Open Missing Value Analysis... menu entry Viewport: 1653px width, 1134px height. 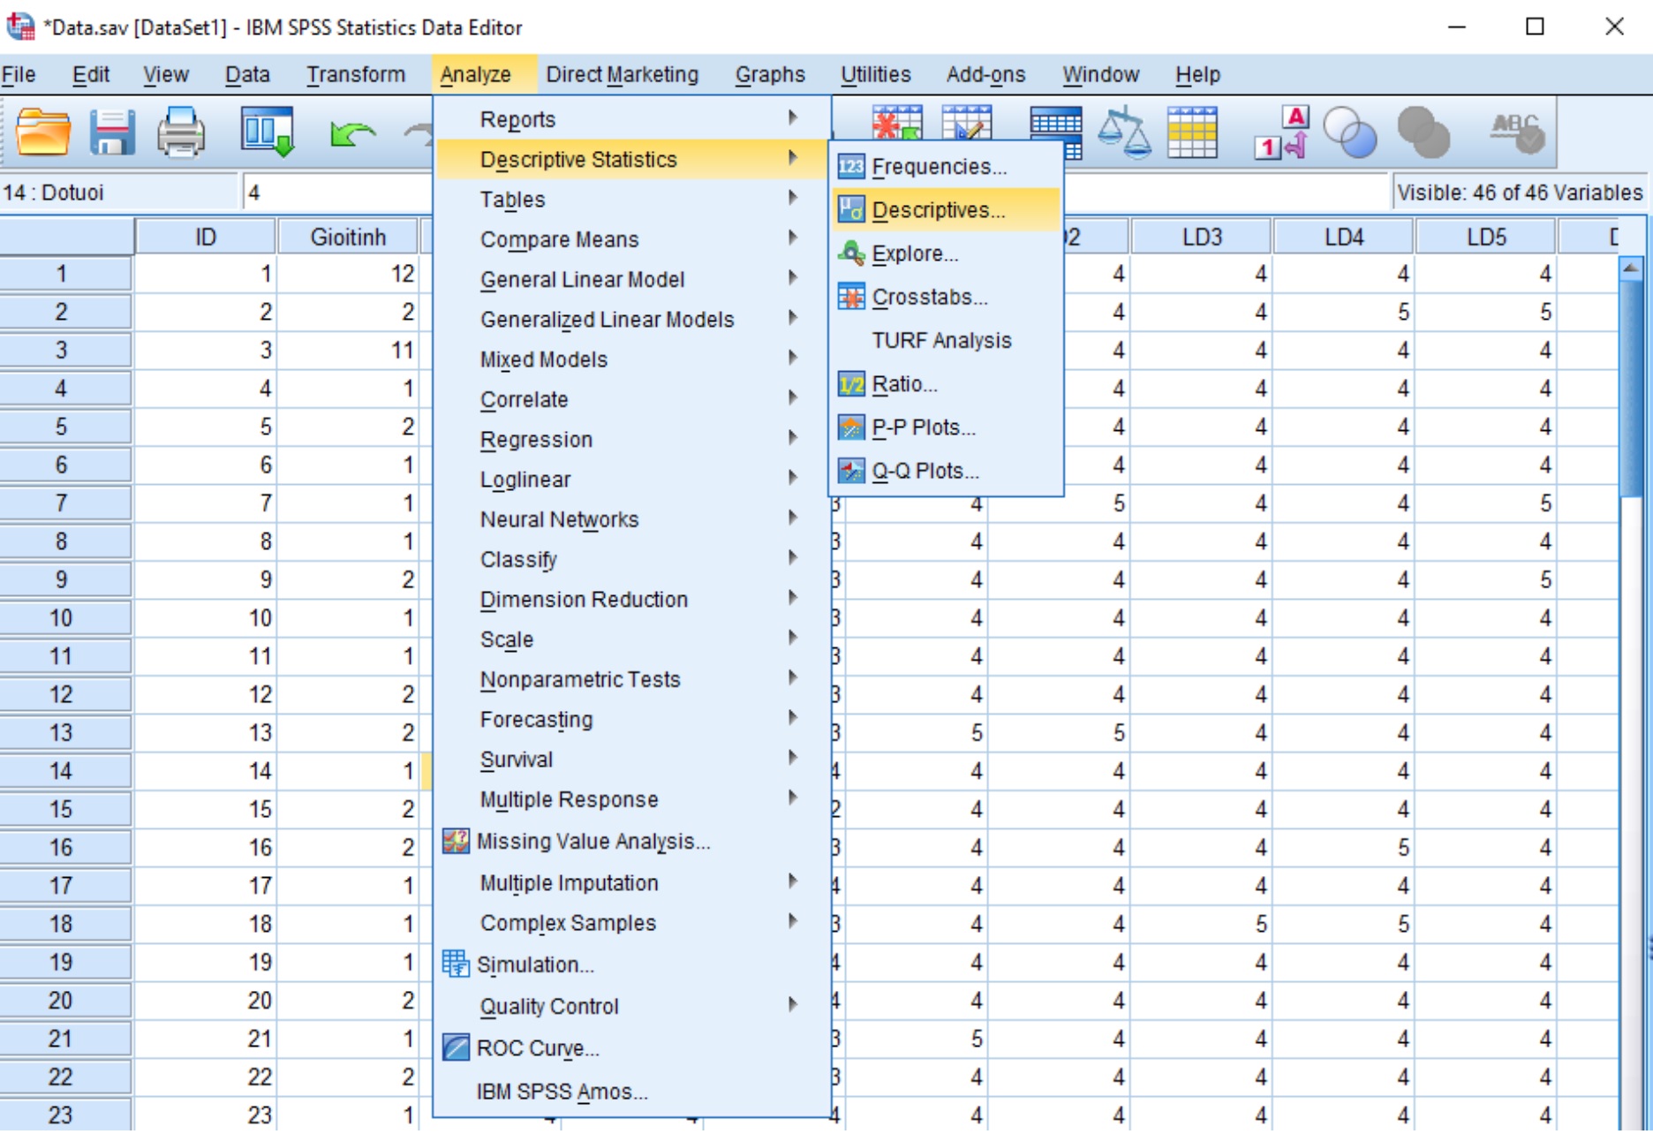pyautogui.click(x=632, y=842)
